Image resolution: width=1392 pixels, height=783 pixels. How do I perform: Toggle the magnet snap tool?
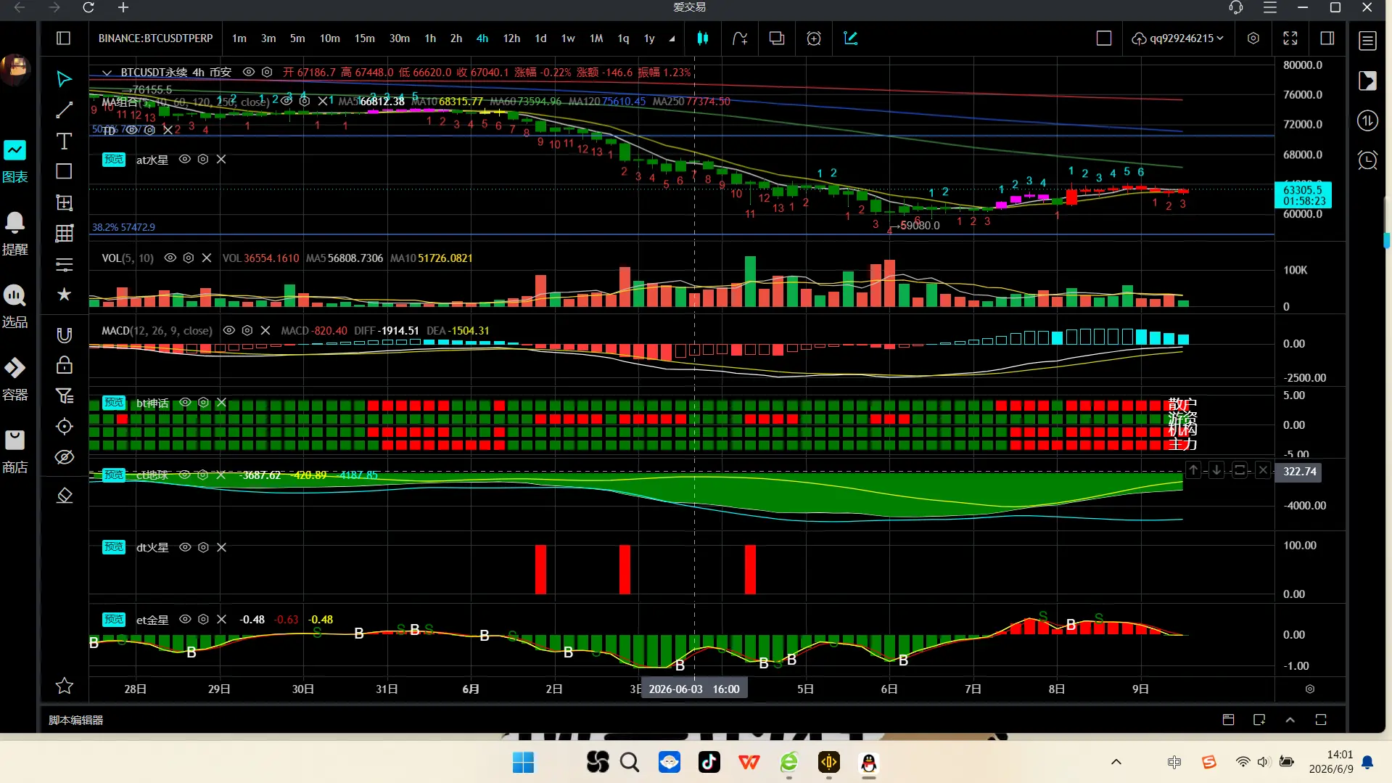64,335
